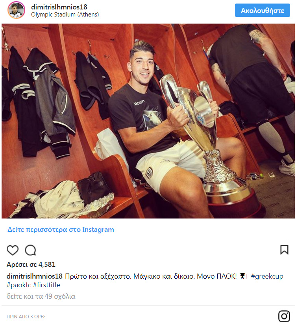Click caption author name dimitrislhmnios18
This screenshot has width=296, height=325.
coord(35,276)
